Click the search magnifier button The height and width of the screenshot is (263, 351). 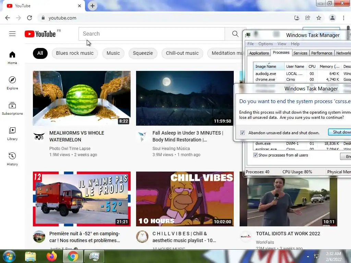tap(235, 34)
